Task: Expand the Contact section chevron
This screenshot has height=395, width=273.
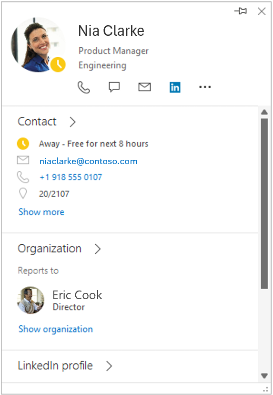Action: pyautogui.click(x=72, y=122)
